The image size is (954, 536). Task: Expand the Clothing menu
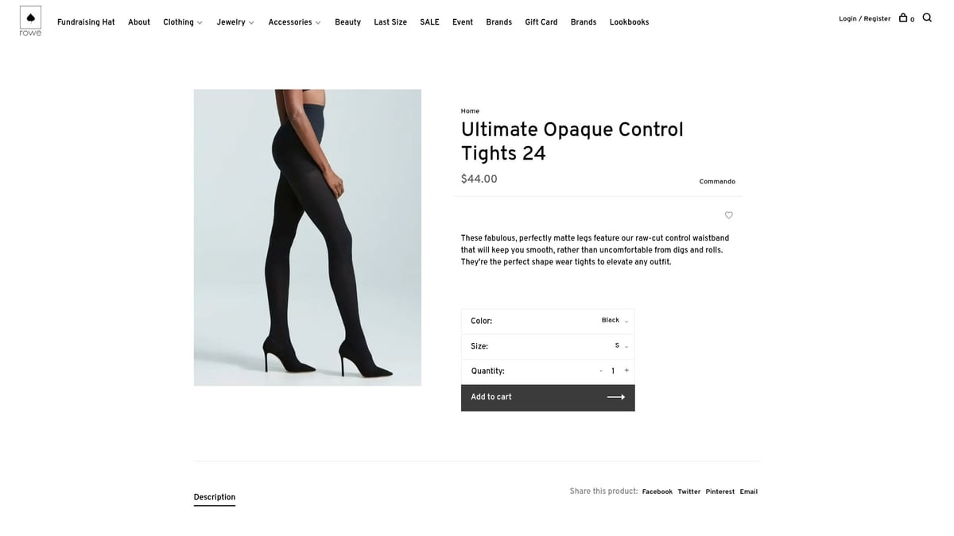point(183,22)
